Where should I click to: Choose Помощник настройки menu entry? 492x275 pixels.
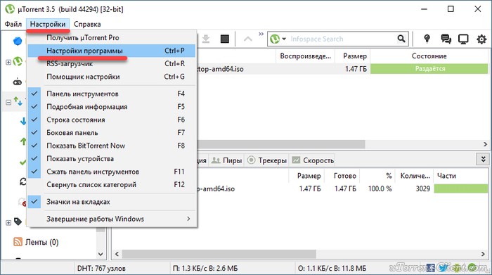[111, 77]
